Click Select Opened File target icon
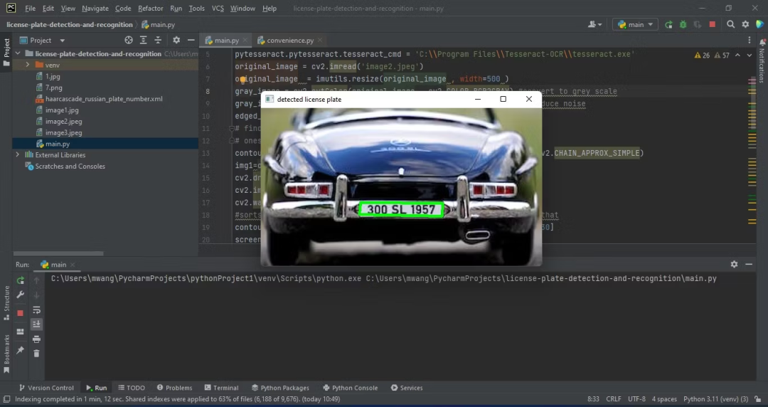 click(x=128, y=41)
